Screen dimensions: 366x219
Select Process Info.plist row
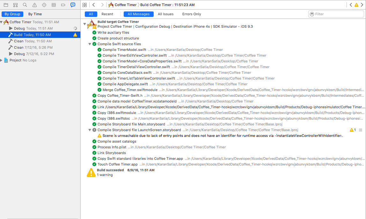[x=223, y=147]
